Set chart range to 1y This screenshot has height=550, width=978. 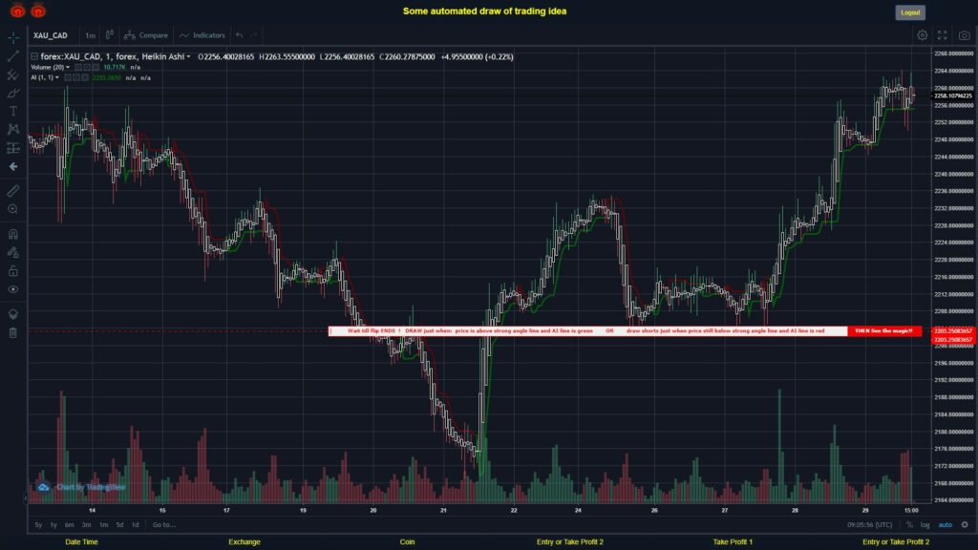coord(53,525)
